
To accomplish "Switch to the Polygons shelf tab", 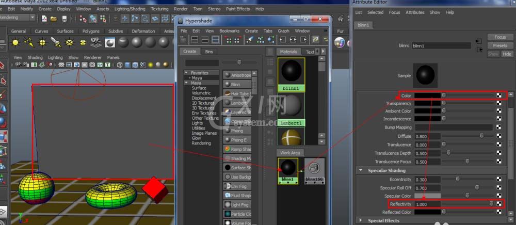I will pos(90,31).
